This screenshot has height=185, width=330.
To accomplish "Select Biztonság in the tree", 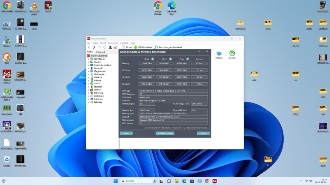I will [97, 93].
